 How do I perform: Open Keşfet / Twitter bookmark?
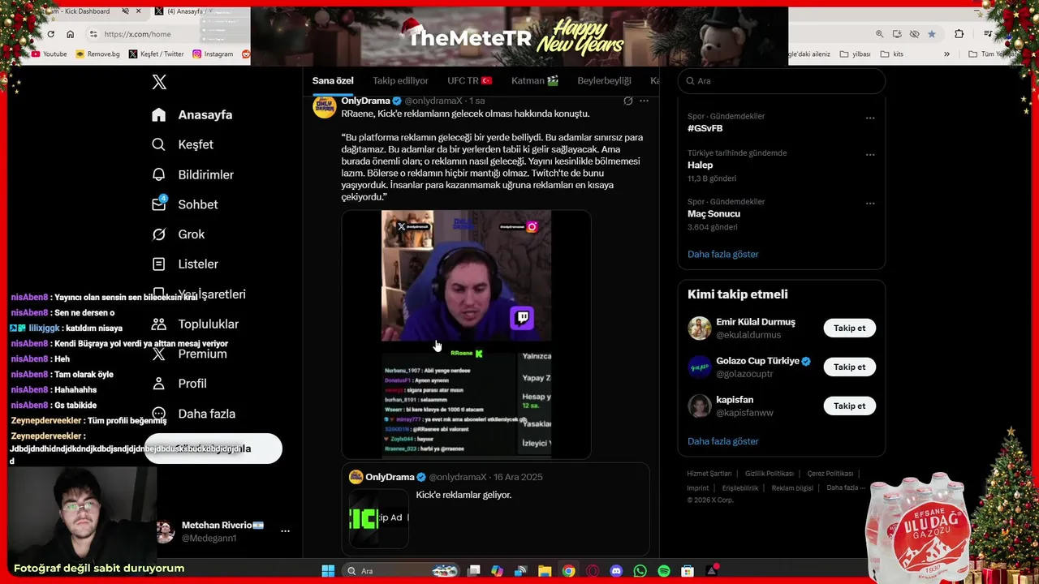click(x=157, y=54)
